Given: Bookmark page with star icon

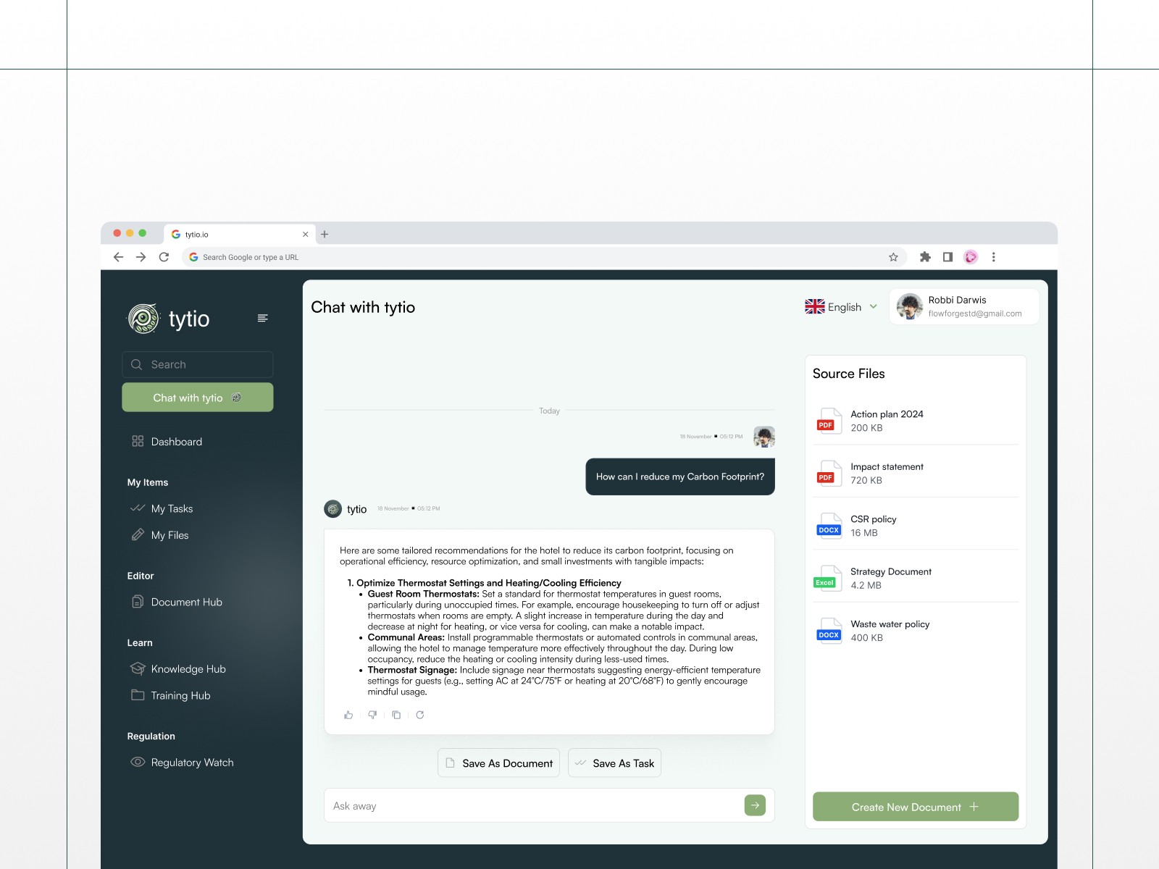Looking at the screenshot, I should click(893, 257).
